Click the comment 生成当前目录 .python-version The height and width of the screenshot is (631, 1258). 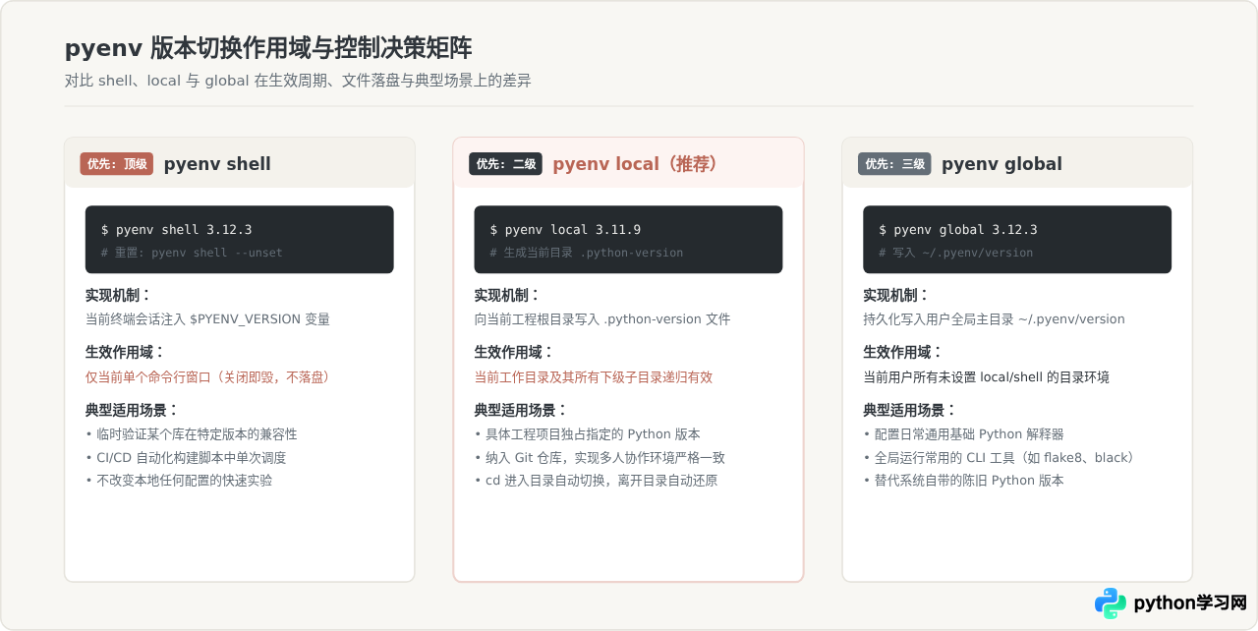coord(587,253)
